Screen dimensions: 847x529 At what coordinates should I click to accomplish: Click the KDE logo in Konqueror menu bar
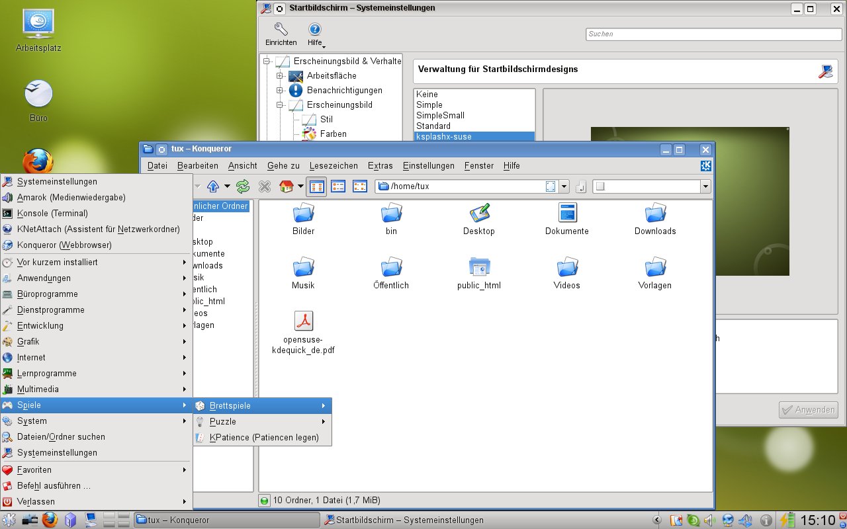pyautogui.click(x=706, y=166)
